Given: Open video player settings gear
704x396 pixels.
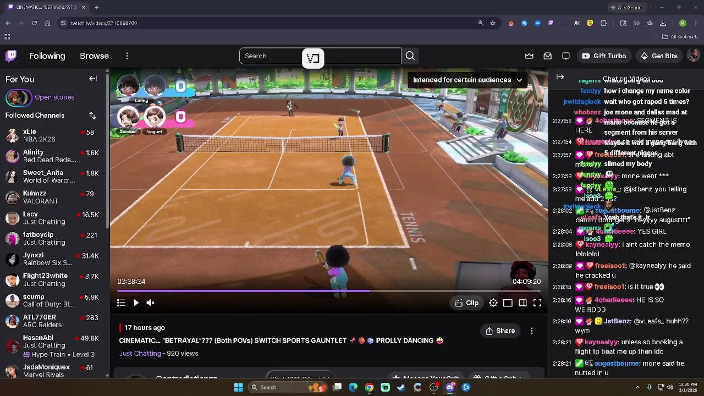Looking at the screenshot, I should click(493, 303).
